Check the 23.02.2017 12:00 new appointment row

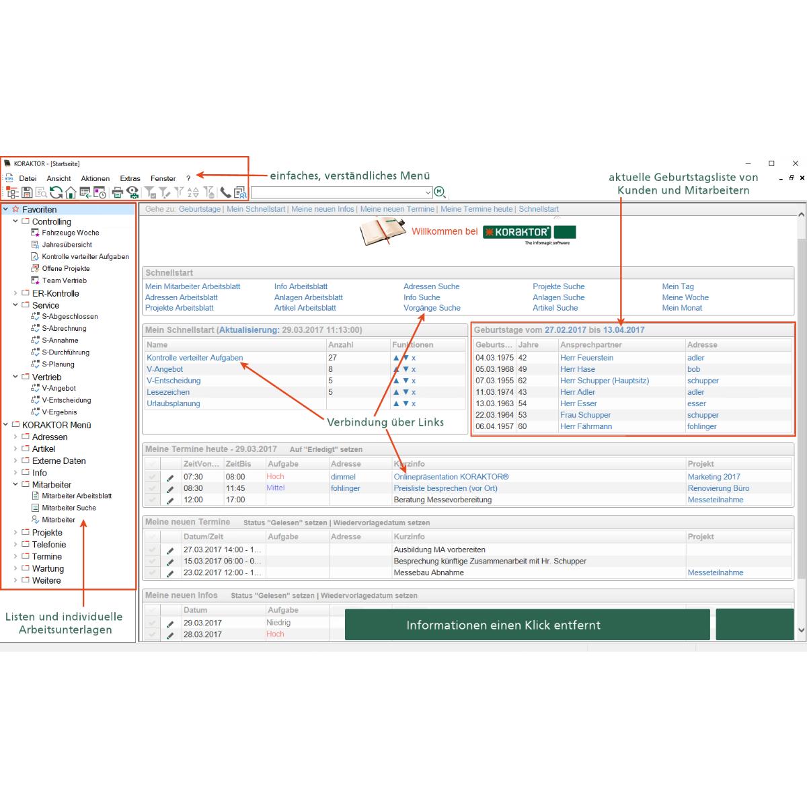point(152,572)
